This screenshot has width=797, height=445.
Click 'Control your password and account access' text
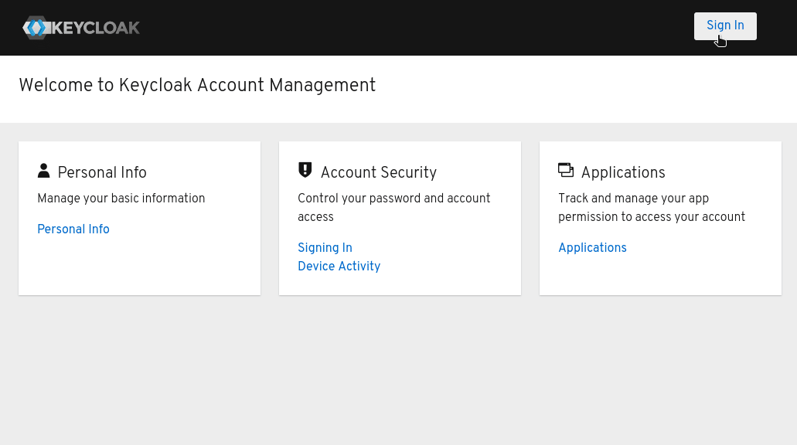tap(393, 207)
